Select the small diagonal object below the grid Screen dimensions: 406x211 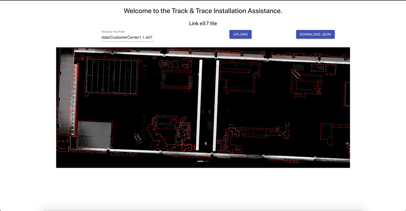tap(136, 137)
